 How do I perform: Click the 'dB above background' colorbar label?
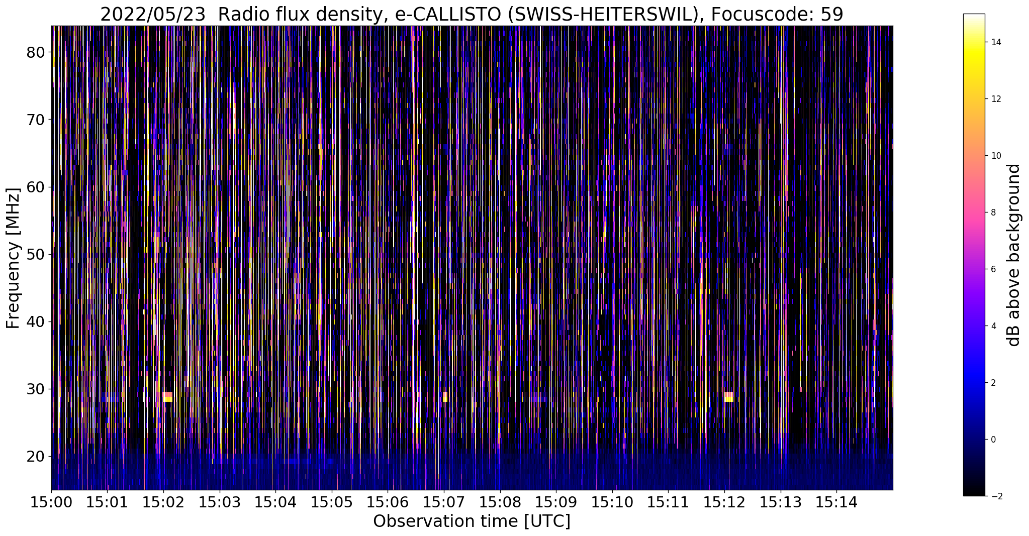coord(1014,255)
